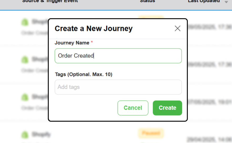232x143 pixels.
Task: Click the status badge in the first row
Action: click(151, 17)
